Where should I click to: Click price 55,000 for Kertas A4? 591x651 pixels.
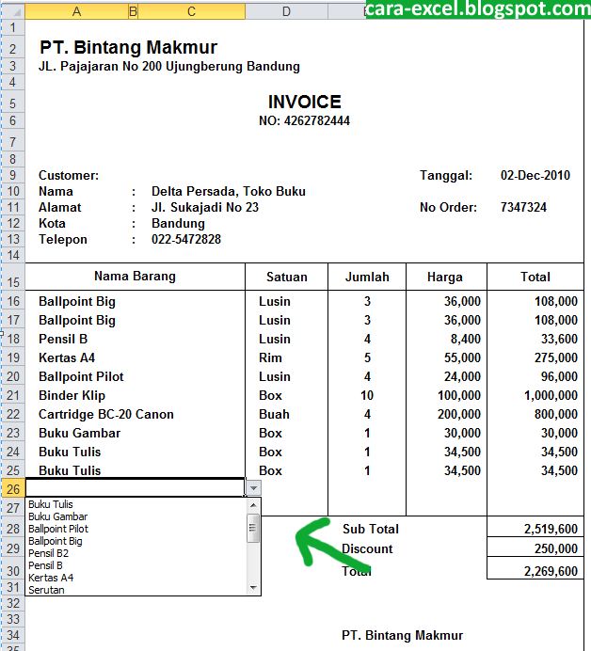click(x=462, y=357)
